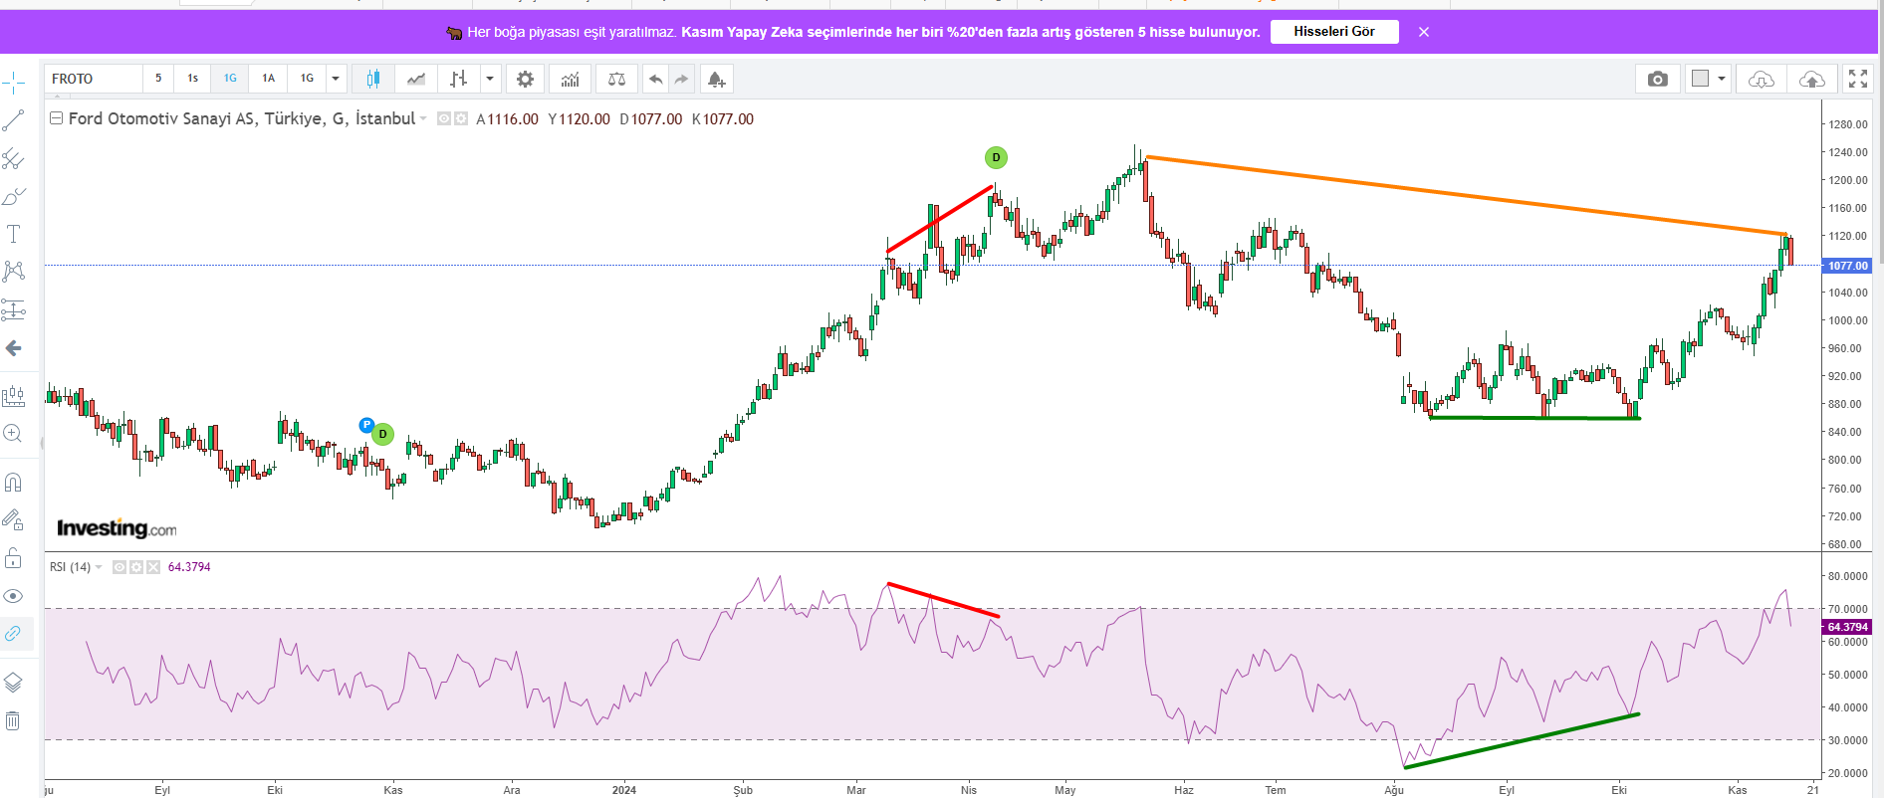This screenshot has height=798, width=1884.
Task: Undo the last chart action
Action: (x=655, y=79)
